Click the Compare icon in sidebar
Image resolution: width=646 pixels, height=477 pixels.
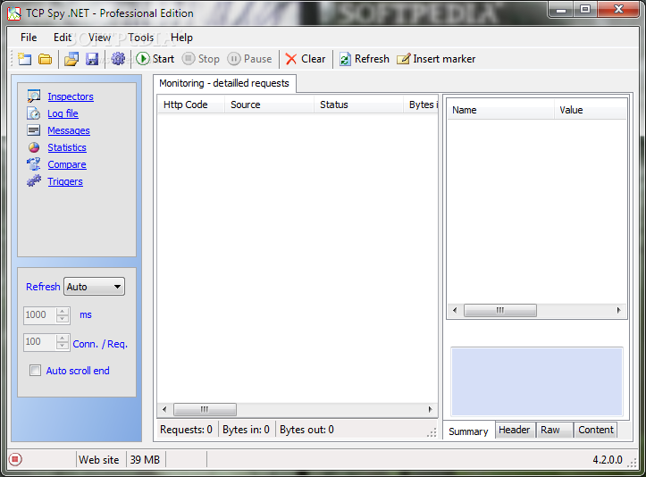(x=34, y=164)
